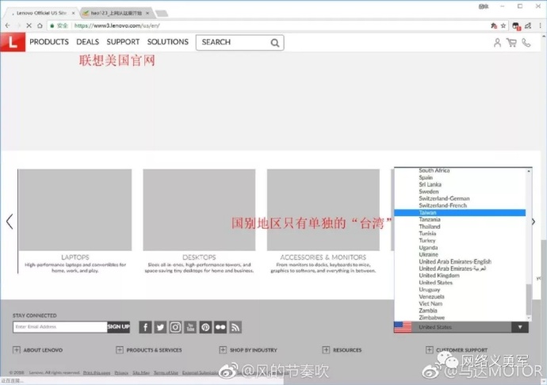Click the extension icon with red badge
This screenshot has height=385, width=547.
click(x=516, y=26)
